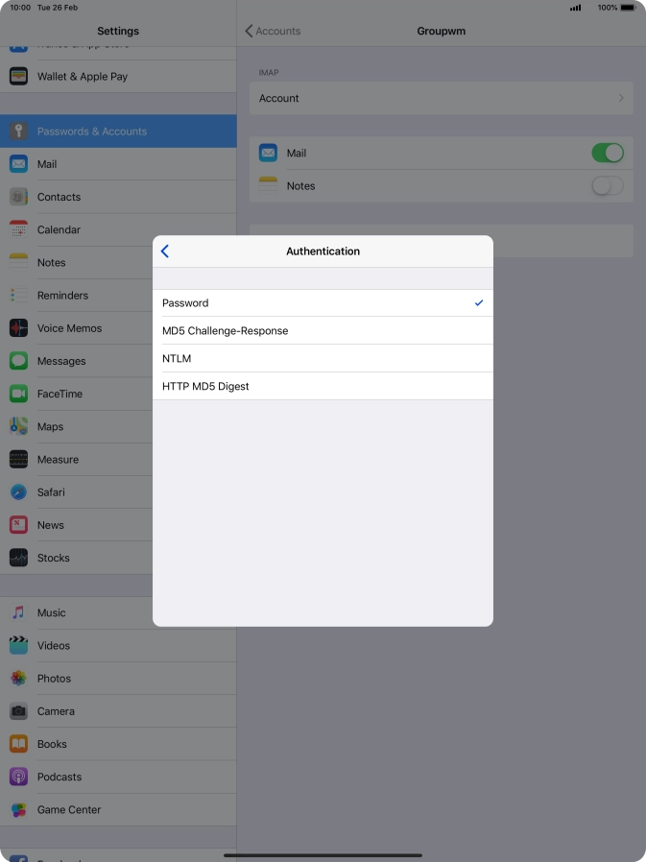
Task: Select Game Center in settings list
Action: pos(69,810)
